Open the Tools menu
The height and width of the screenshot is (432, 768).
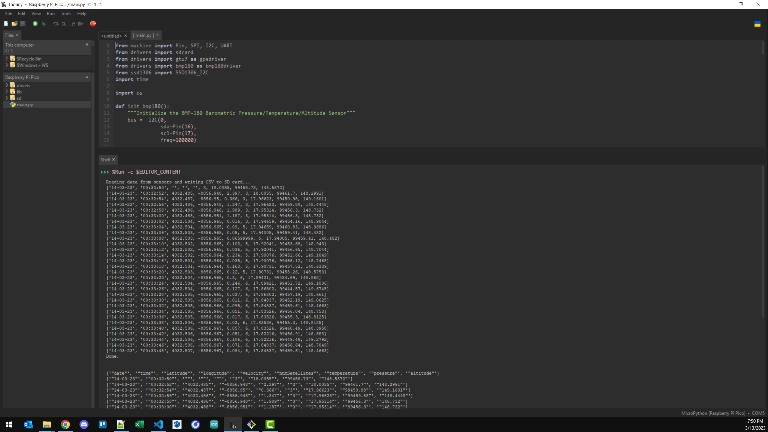click(66, 13)
